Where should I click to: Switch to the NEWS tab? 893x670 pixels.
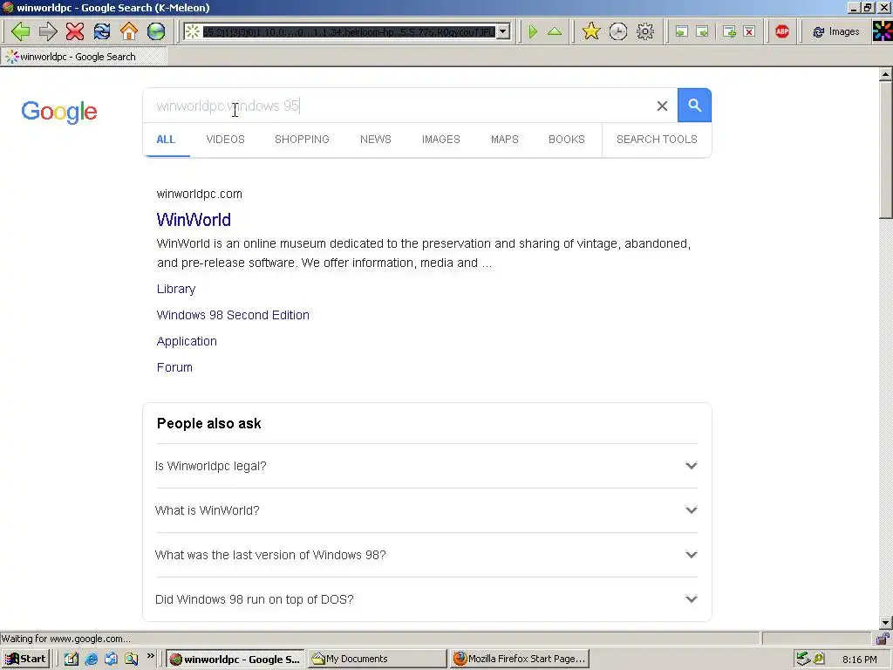click(375, 140)
